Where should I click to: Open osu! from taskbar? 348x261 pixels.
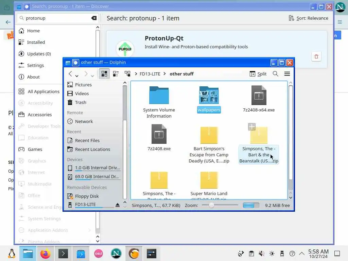tap(99, 254)
